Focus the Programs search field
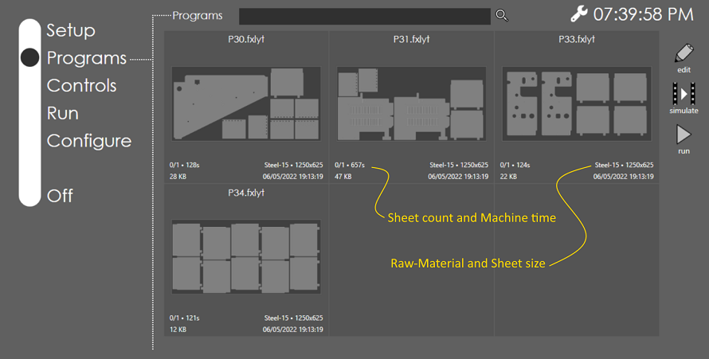709x359 pixels. (x=365, y=16)
